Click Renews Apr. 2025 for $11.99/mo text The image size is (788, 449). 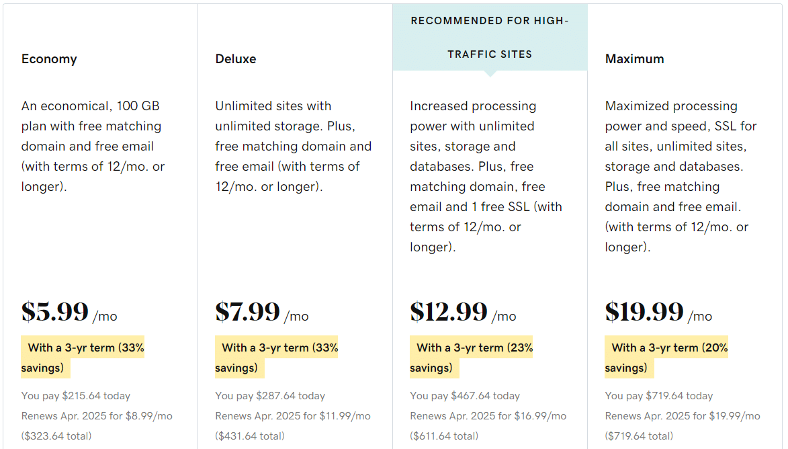click(293, 416)
